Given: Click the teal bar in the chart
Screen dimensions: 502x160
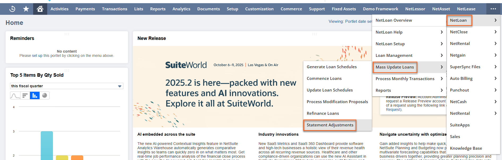Looking at the screenshot, I should [x=47, y=146].
